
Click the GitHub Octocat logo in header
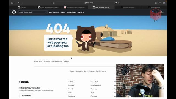[x=14, y=12]
